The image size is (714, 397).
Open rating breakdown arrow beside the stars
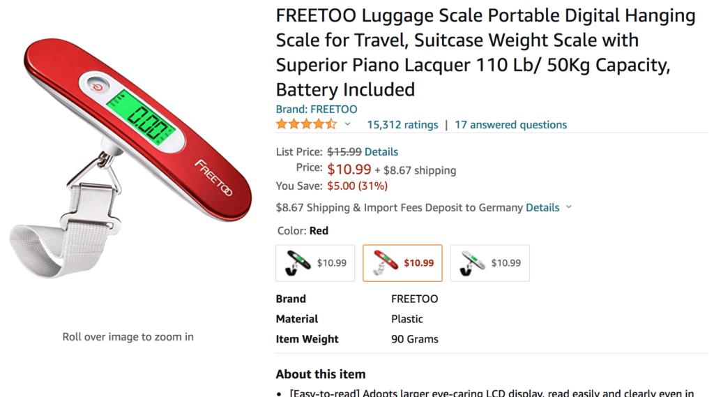(348, 124)
